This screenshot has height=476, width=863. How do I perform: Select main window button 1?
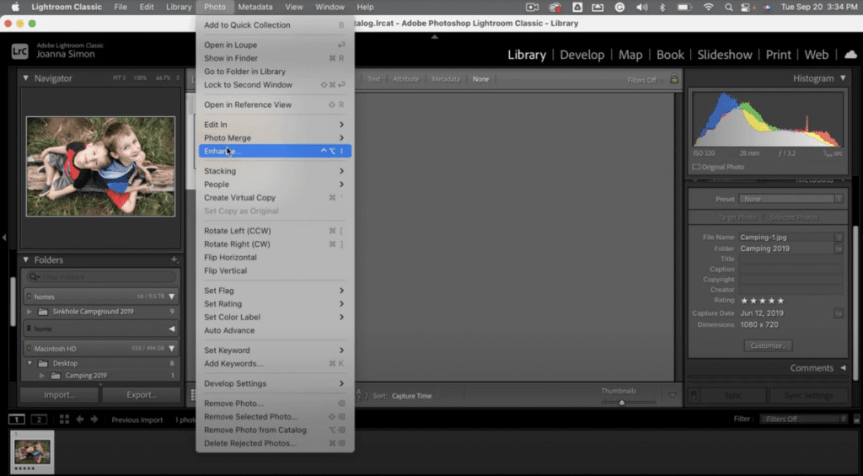(17, 420)
